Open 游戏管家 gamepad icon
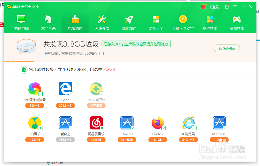260x166 pixels. pos(237,20)
